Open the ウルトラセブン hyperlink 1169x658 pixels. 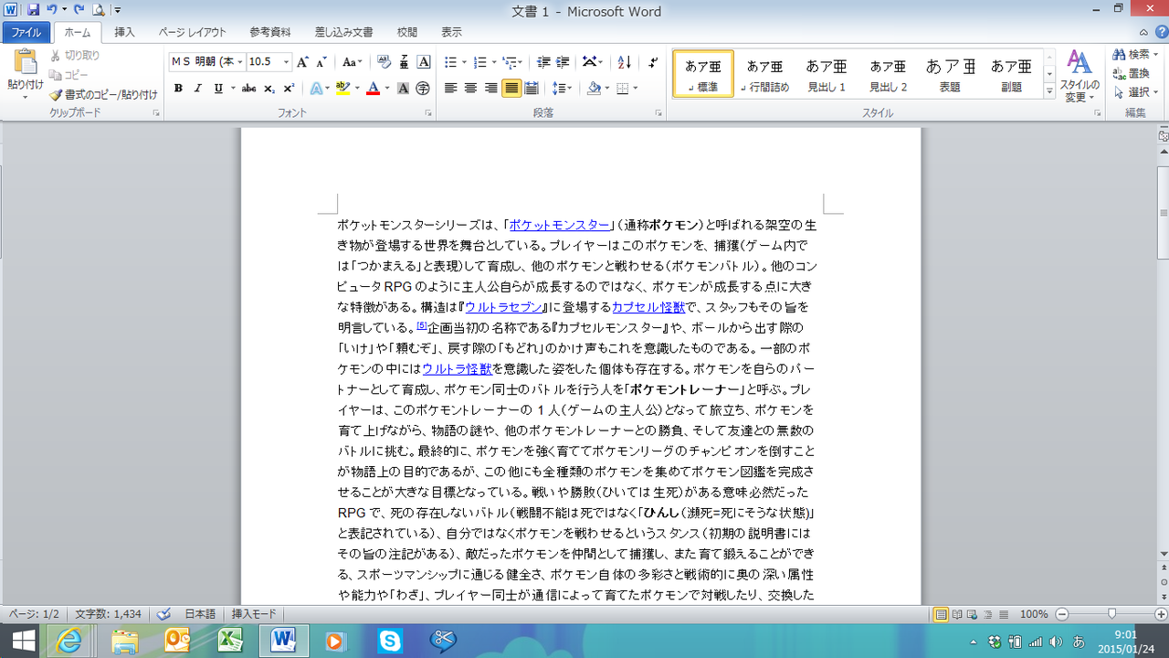[504, 307]
